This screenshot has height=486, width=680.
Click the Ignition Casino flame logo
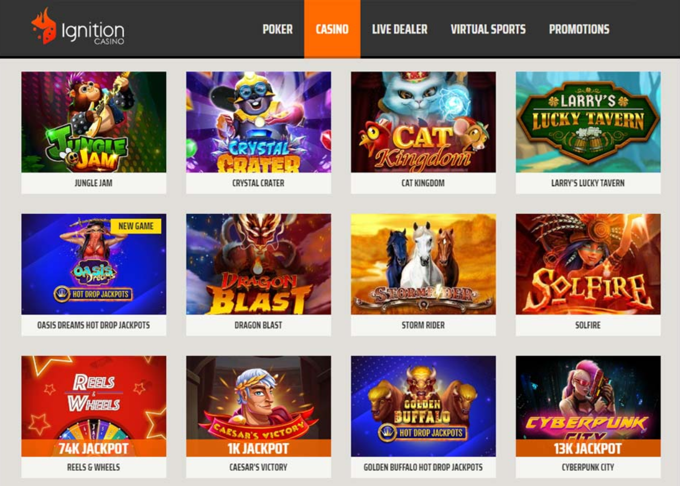(x=44, y=26)
